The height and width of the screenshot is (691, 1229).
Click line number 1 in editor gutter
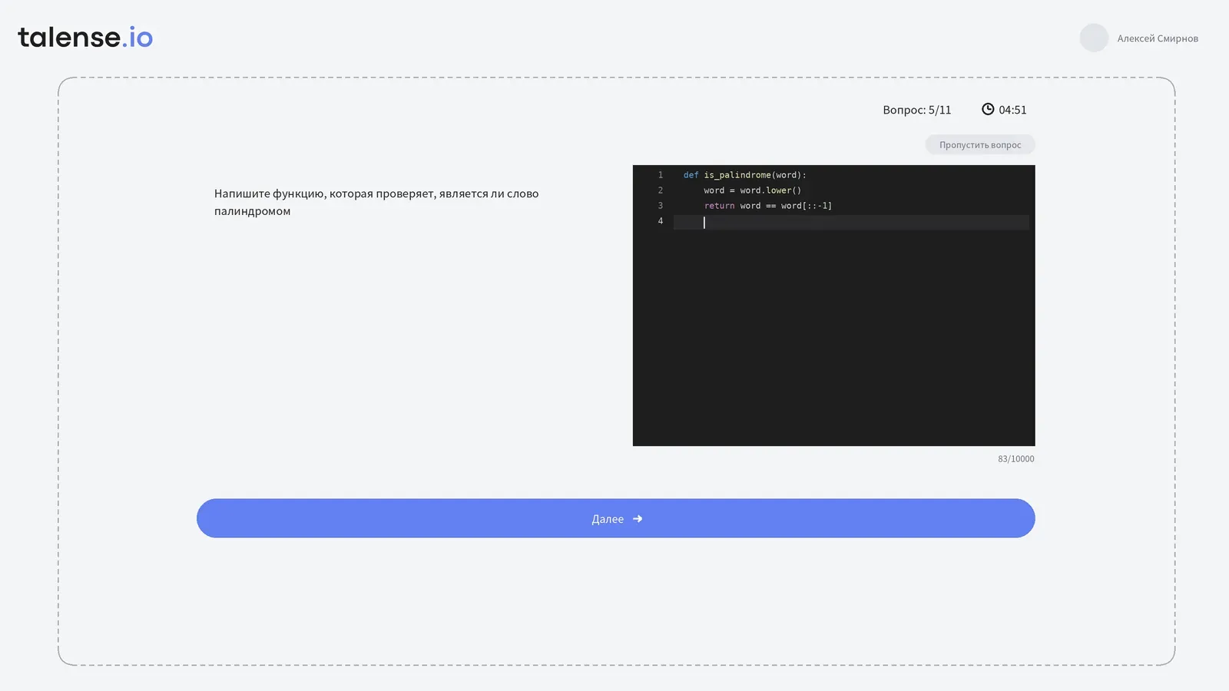pyautogui.click(x=660, y=175)
